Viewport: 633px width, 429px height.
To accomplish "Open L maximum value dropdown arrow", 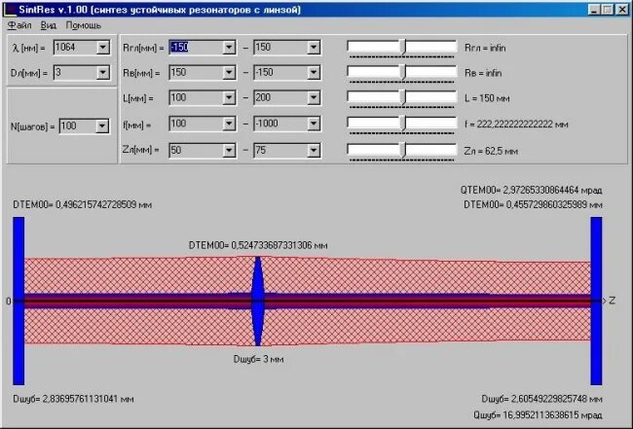I will (314, 98).
